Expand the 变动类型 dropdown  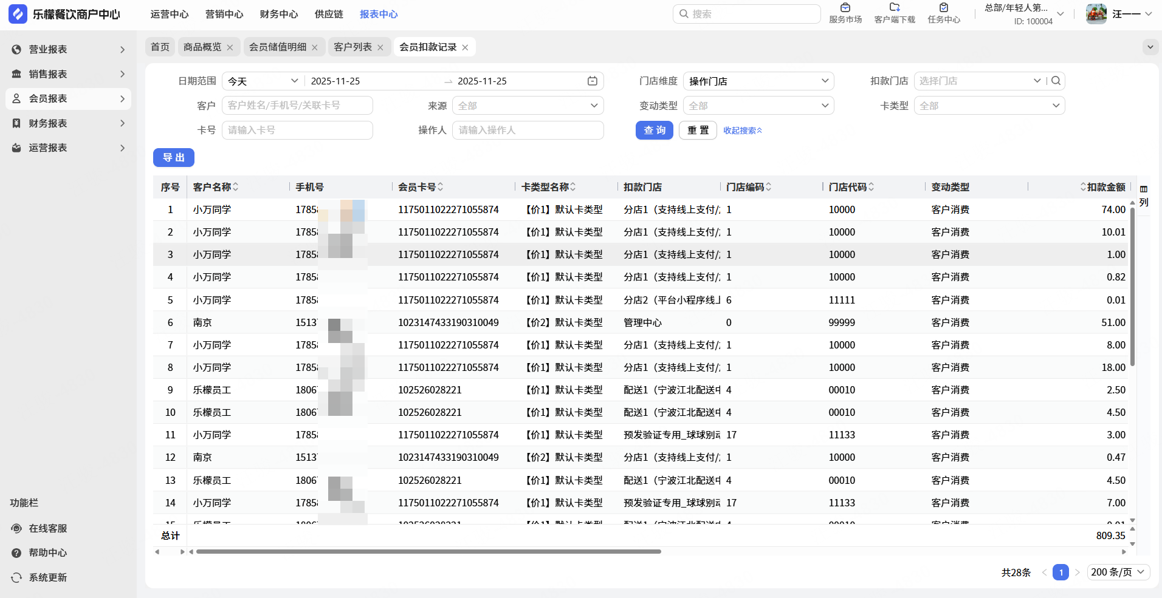click(758, 106)
